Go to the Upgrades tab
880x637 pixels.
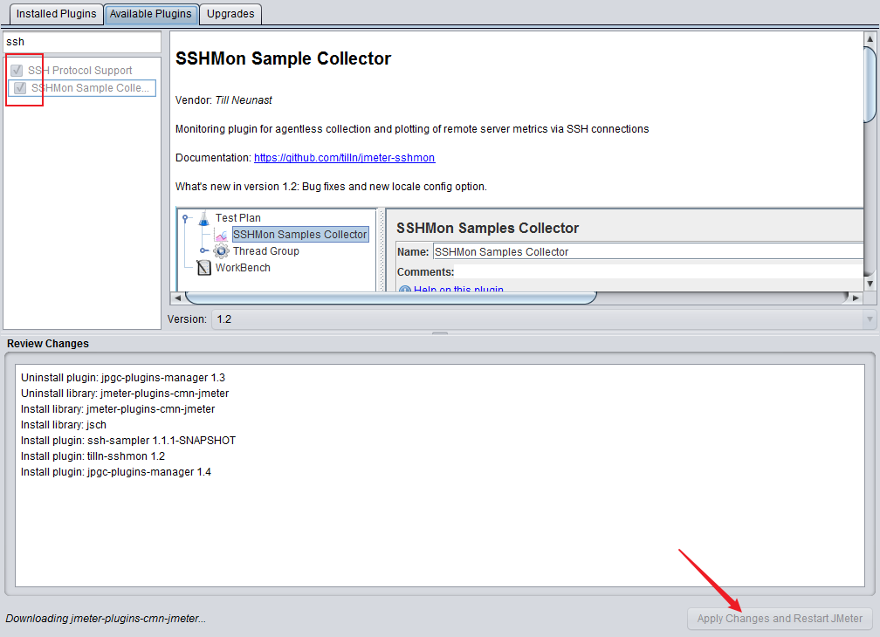pyautogui.click(x=230, y=14)
